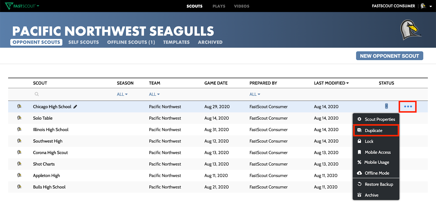436x203 pixels.
Task: Open the Shot Charts scout
Action: coord(44,164)
